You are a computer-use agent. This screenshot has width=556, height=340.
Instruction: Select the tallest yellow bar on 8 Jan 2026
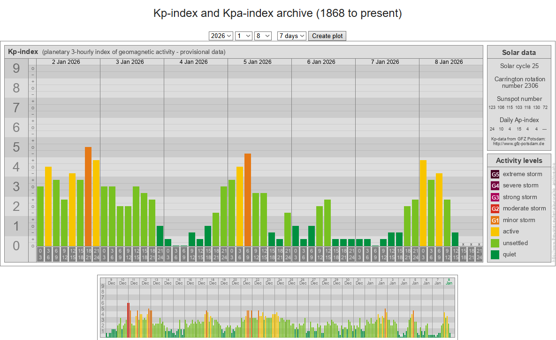(x=423, y=203)
